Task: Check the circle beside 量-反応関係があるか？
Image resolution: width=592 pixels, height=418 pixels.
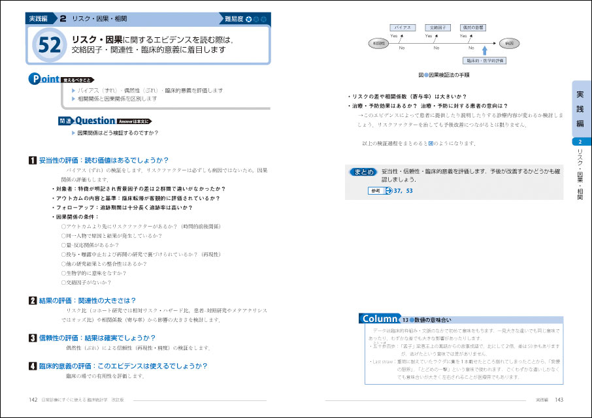Action: click(x=63, y=245)
